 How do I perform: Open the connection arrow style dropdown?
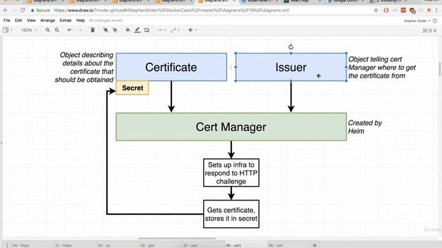[x=161, y=30]
